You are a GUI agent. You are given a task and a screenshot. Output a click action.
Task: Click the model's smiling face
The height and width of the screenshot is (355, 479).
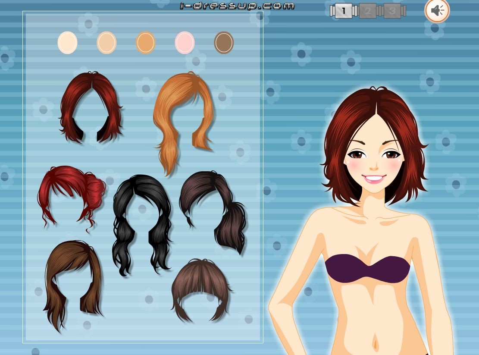coord(373,164)
